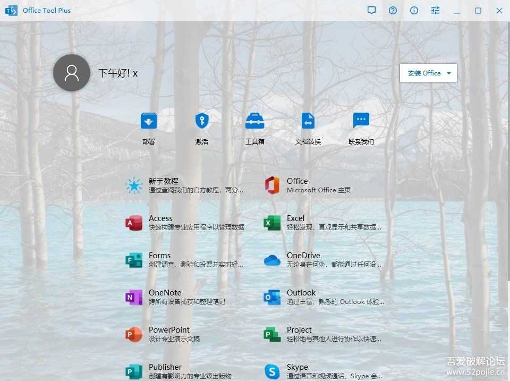Click the feedback chat icon in the title bar
This screenshot has width=510, height=381.
(371, 10)
